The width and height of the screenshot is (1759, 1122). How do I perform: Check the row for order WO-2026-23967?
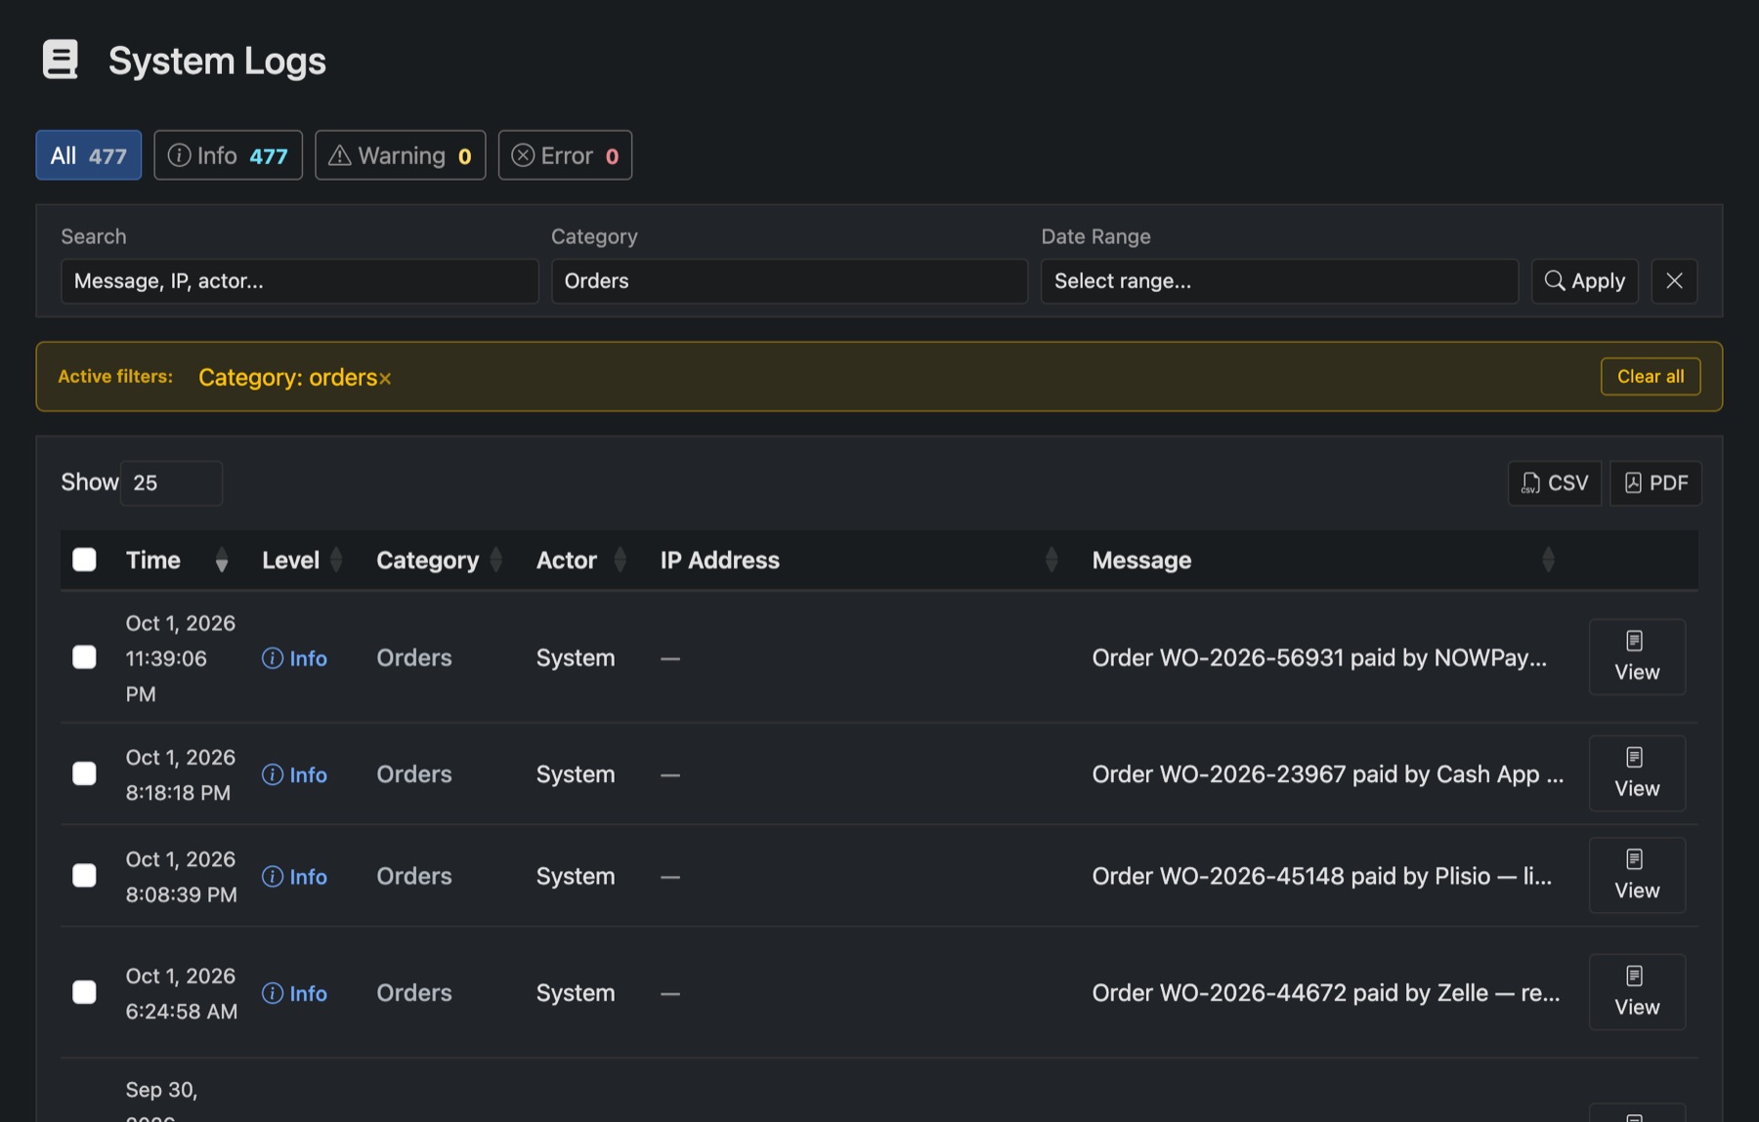[x=85, y=773]
